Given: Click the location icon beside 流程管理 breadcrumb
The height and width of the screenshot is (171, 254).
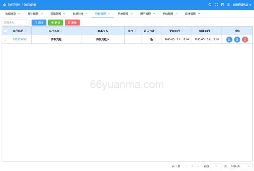Looking at the screenshot, I should click(x=5, y=5).
